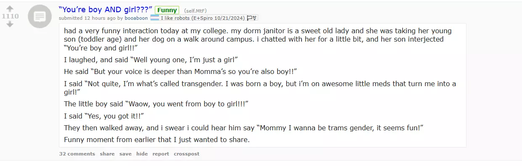The height and width of the screenshot is (166, 522).
Task: Upvote the "You're boy AND girl???" post
Action: (x=10, y=8)
